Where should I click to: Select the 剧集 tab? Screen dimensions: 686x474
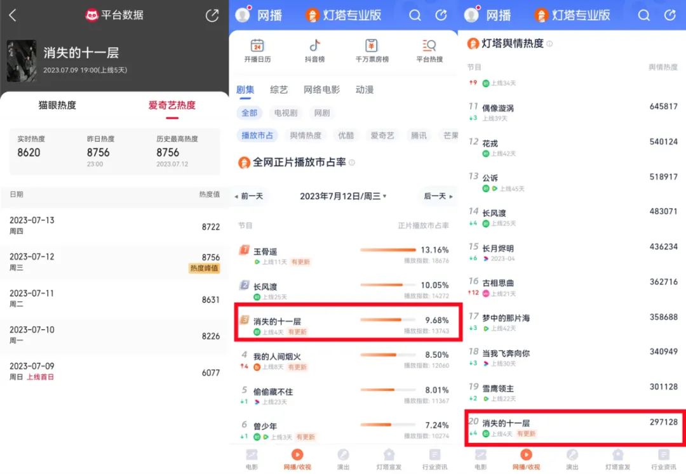[245, 90]
